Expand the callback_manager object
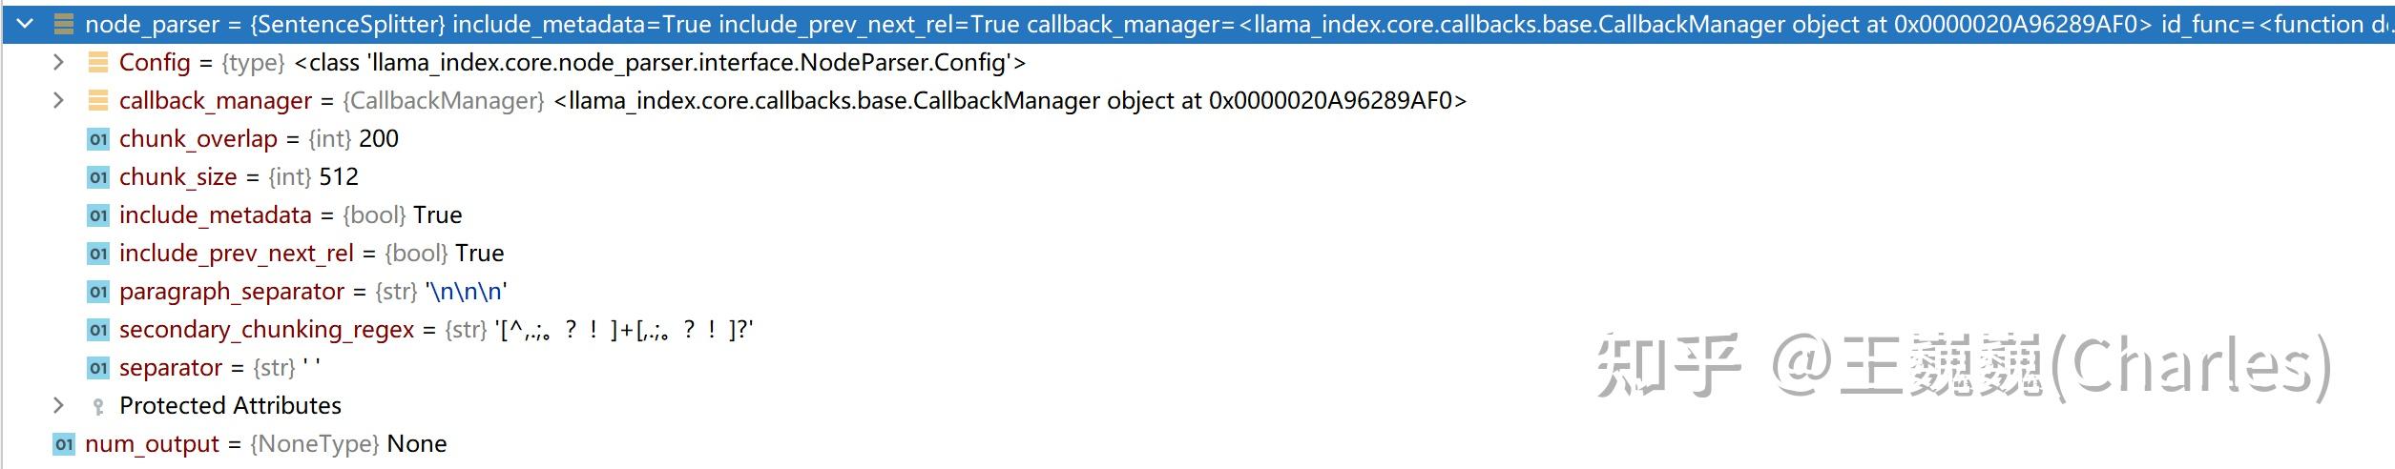 [59, 100]
